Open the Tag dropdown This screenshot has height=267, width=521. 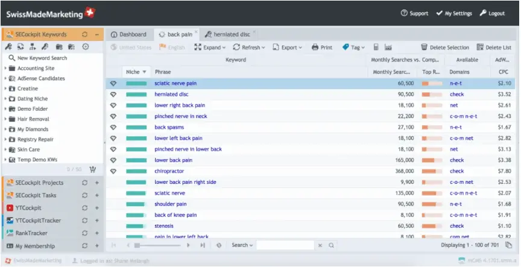353,47
